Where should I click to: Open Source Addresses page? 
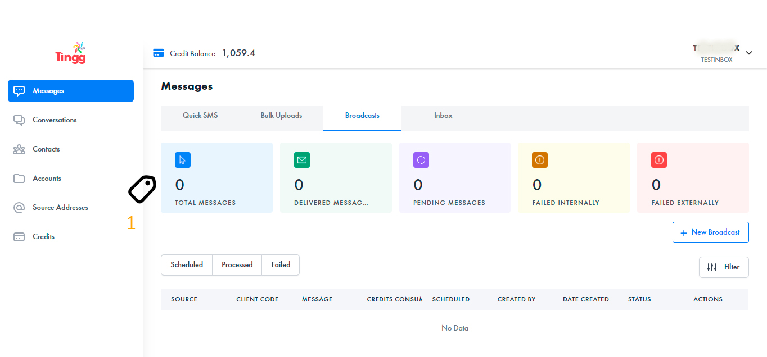pos(71,208)
